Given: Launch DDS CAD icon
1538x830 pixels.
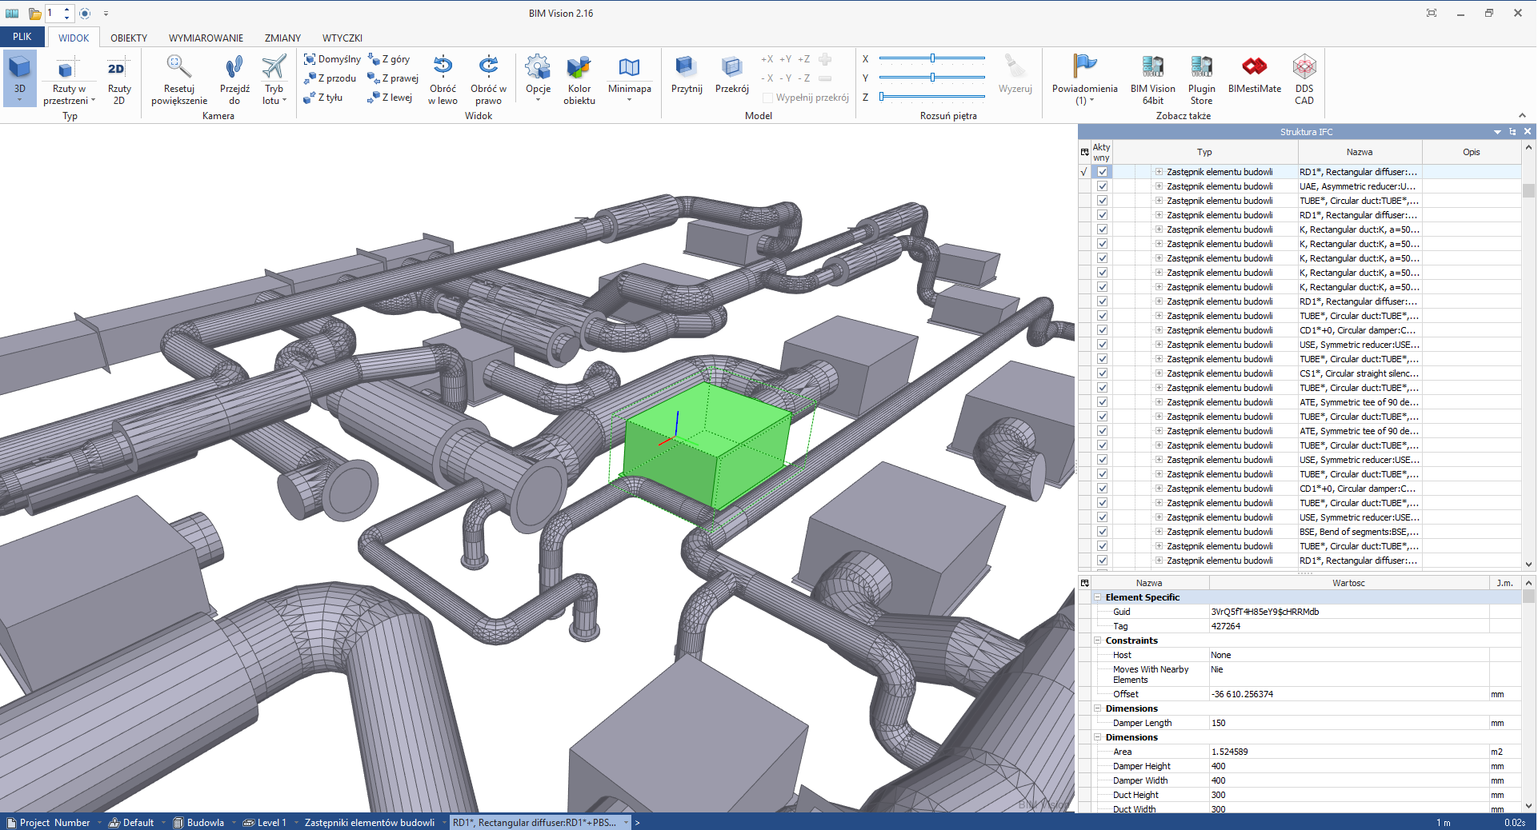Looking at the screenshot, I should [x=1304, y=67].
